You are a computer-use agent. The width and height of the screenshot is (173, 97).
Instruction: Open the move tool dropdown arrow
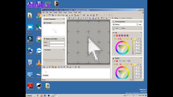(71, 18)
